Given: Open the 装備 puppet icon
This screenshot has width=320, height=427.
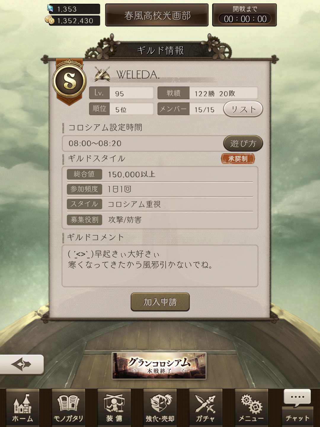Looking at the screenshot, I should 114,408.
